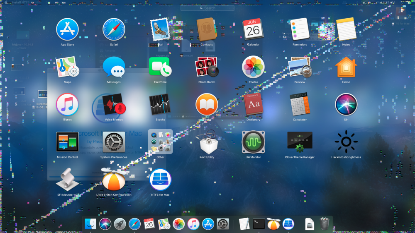Launch the Dictionary app

pos(253,104)
